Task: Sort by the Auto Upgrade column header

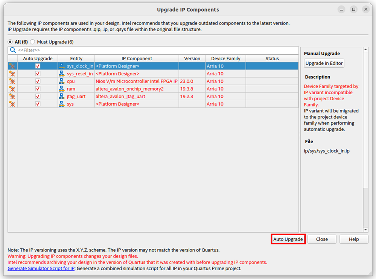Action: click(x=38, y=58)
